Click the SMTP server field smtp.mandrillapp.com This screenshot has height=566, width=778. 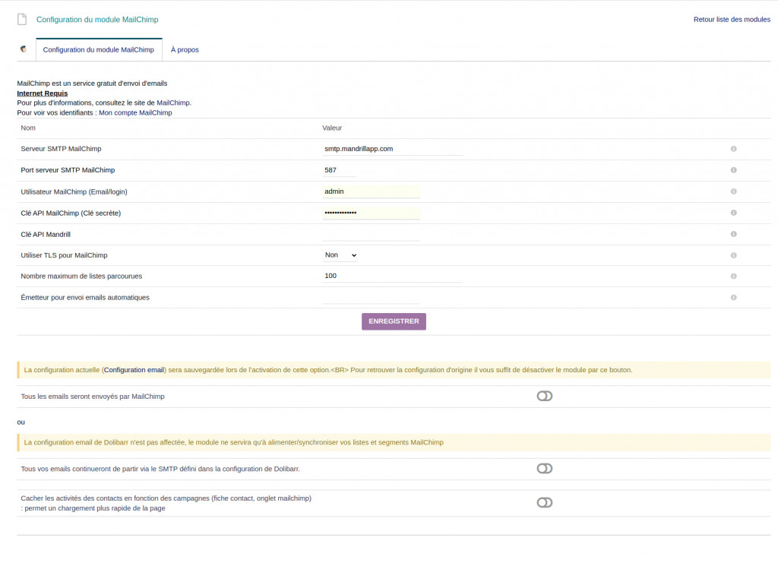coord(393,149)
